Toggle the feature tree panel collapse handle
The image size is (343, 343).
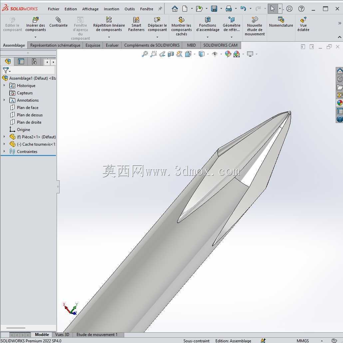tap(58, 187)
